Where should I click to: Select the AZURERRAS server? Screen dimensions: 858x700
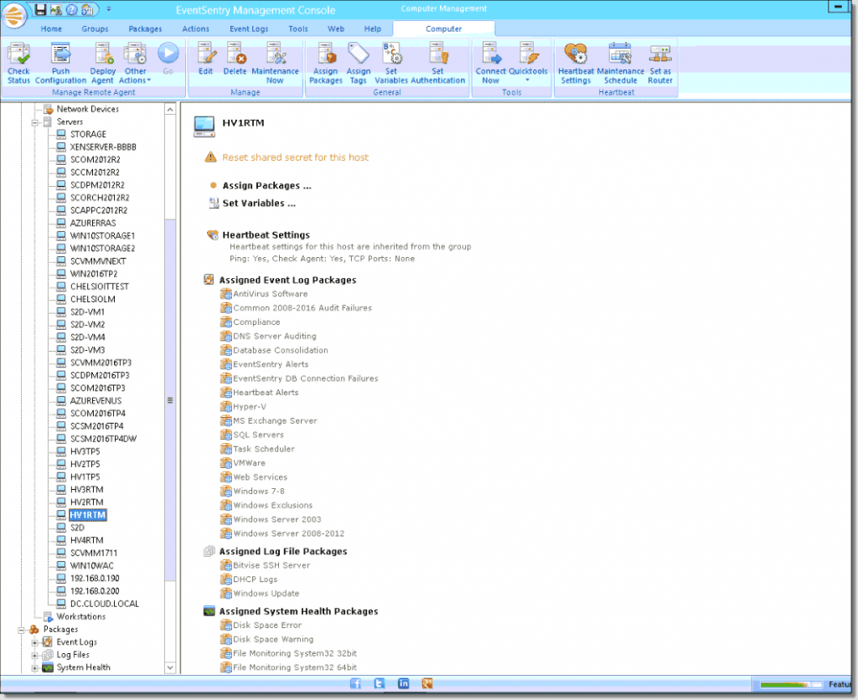coord(93,223)
